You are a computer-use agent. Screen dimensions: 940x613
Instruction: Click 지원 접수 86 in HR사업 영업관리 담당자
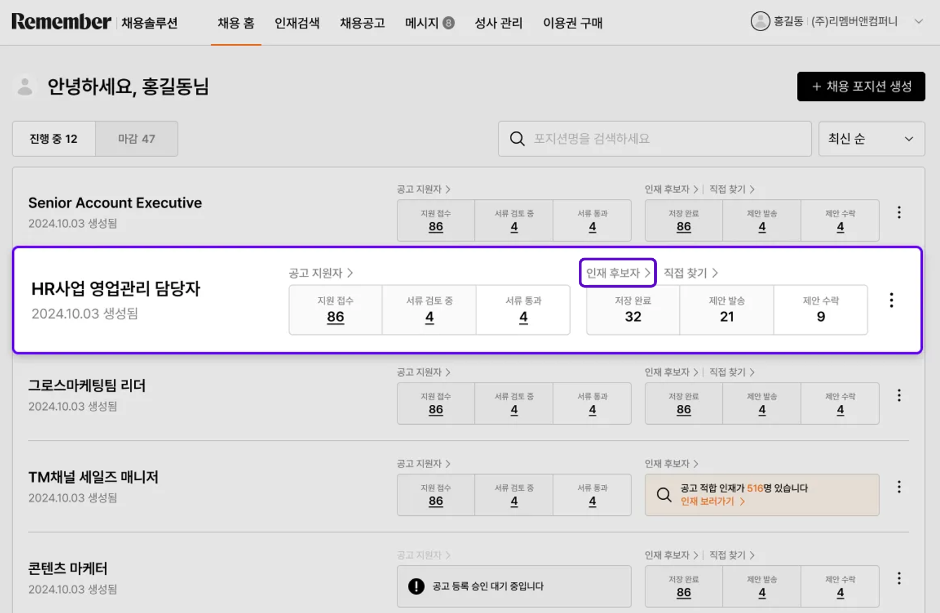[335, 310]
